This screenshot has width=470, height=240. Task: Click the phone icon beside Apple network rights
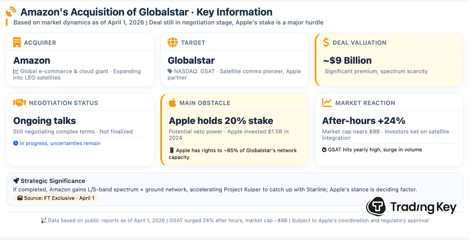pyautogui.click(x=172, y=150)
